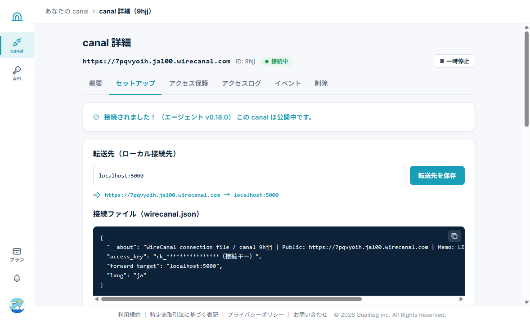
Task: Click the WireCanal logo icon
Action: (x=17, y=17)
